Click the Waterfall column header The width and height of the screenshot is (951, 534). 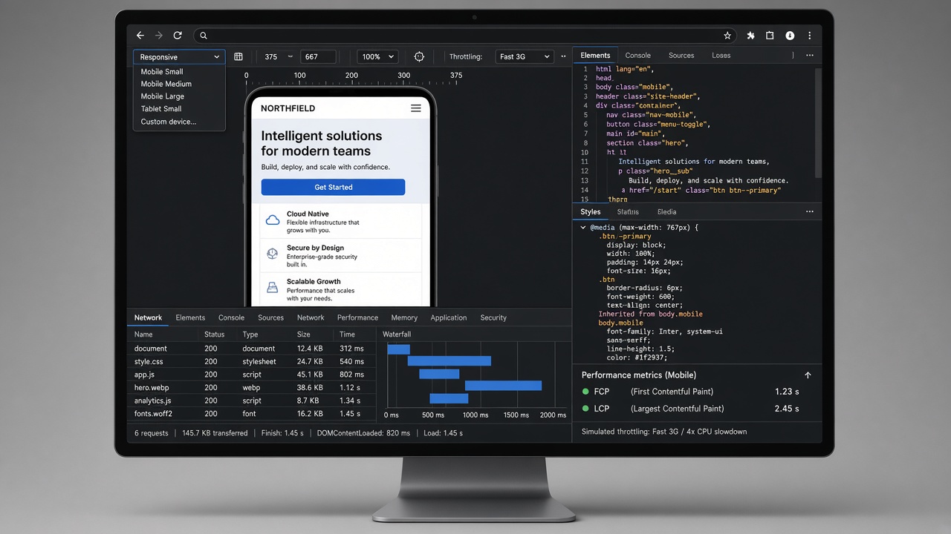click(x=397, y=334)
